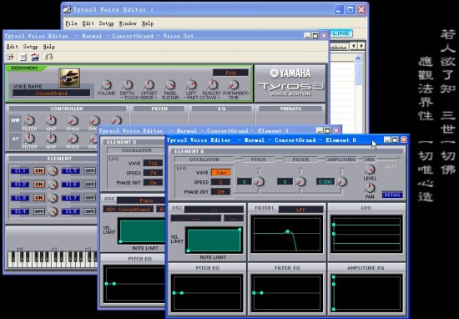This screenshot has height=319, width=459.
Task: Toggle the EL8 OFF switch
Action: click(x=90, y=211)
